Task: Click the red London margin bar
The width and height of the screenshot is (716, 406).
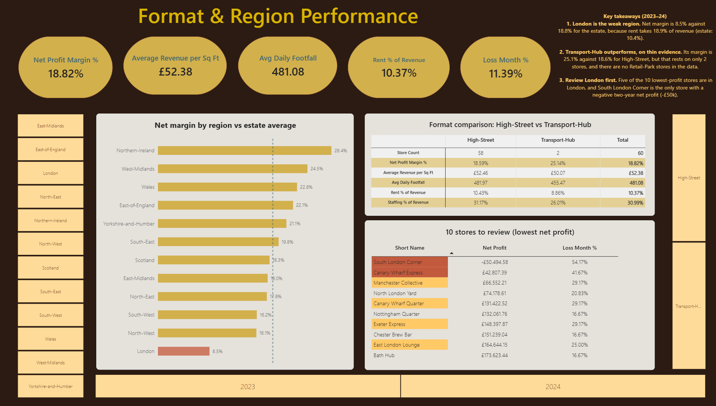Action: click(184, 351)
